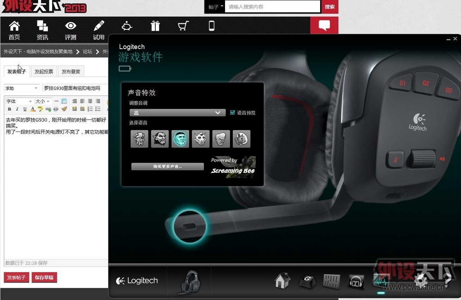Open the shopping cart nav icon
Image resolution: width=461 pixels, height=300 pixels.
[183, 26]
